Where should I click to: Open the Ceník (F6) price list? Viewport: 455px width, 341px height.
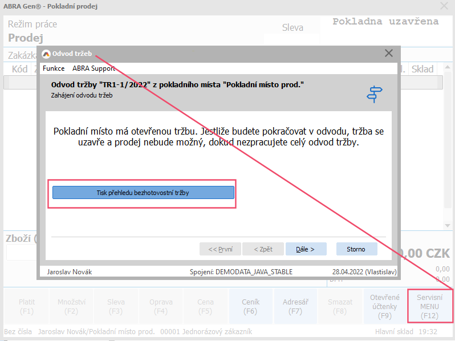pos(250,306)
